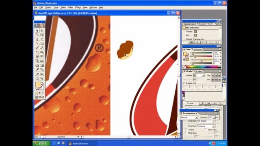Select the Blend tool
This screenshot has width=260, height=146.
click(x=42, y=70)
